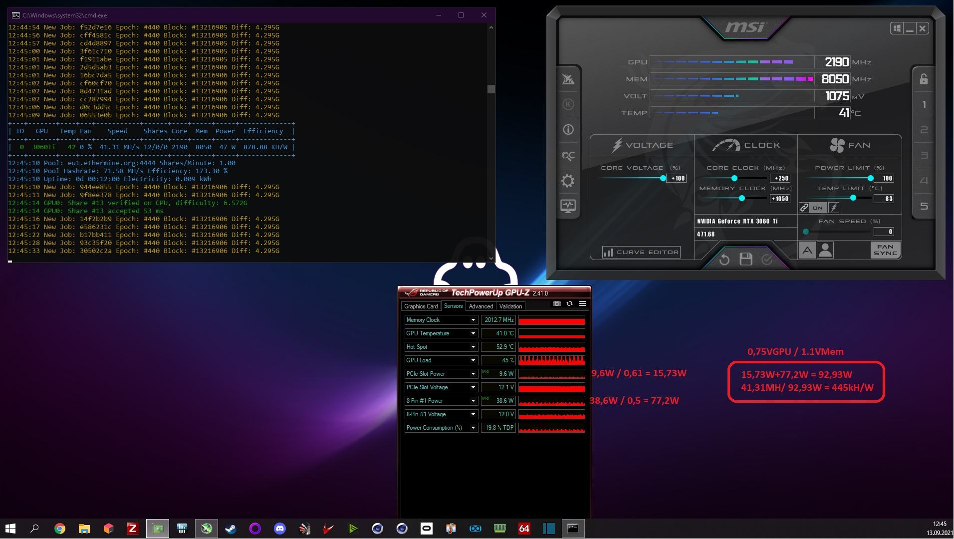Expand the GPU Temperature sensor dropdown
This screenshot has width=954, height=539.
click(473, 333)
